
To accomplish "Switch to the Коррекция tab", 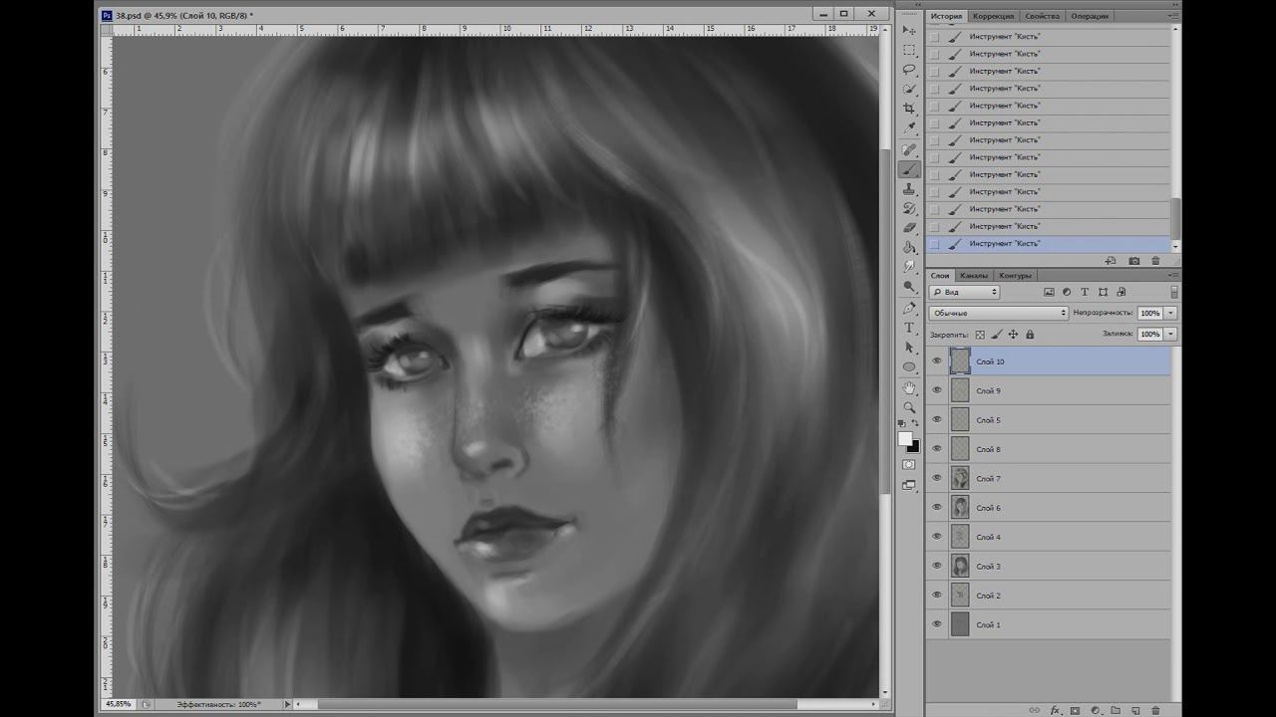I will pos(993,16).
